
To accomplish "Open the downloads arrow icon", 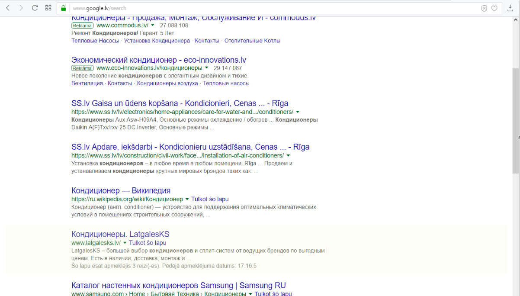I will pos(510,8).
